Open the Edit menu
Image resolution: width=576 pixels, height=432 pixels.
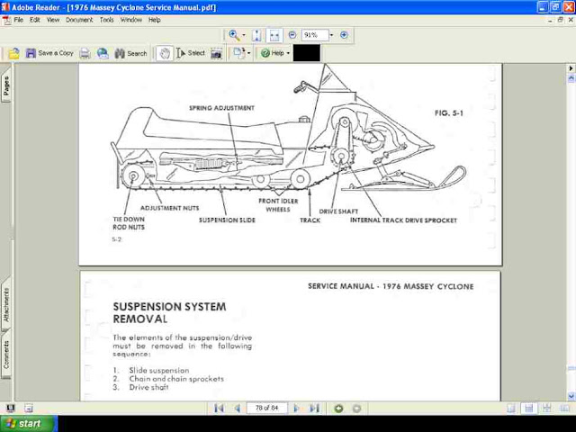click(x=35, y=20)
